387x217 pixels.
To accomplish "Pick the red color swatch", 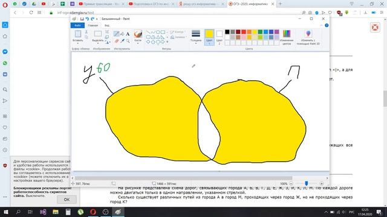I will point(244,32).
